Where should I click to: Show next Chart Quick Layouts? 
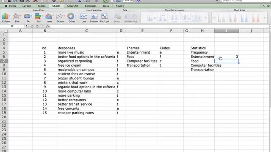[205, 18]
